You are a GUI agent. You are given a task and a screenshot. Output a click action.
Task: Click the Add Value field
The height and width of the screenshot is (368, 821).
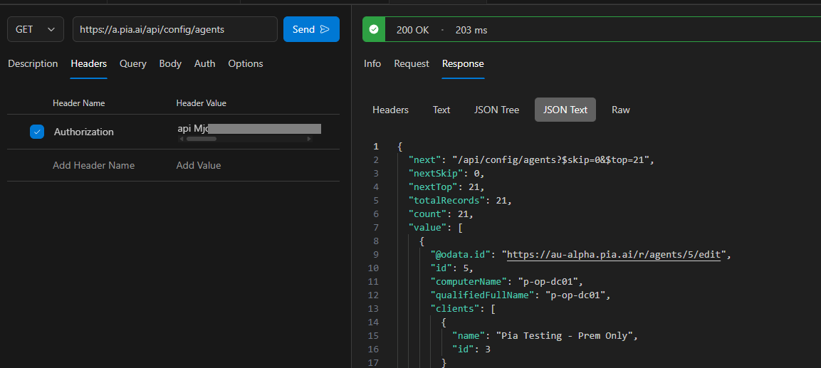199,165
